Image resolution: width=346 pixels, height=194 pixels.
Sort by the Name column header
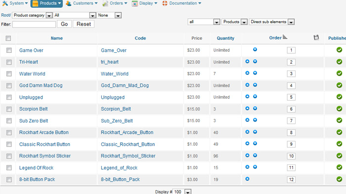pyautogui.click(x=57, y=38)
